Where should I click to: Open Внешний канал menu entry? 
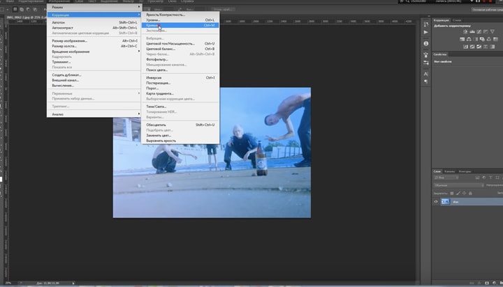tap(94, 80)
